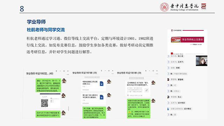Click the 访客11609833 user icon
The height and width of the screenshot is (126, 224).
click(168, 109)
